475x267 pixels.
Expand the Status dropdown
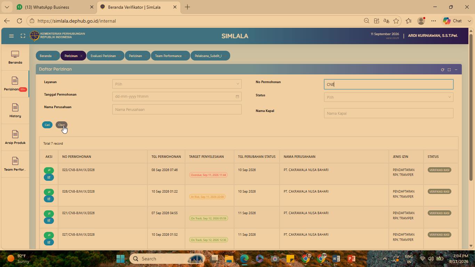pyautogui.click(x=389, y=97)
